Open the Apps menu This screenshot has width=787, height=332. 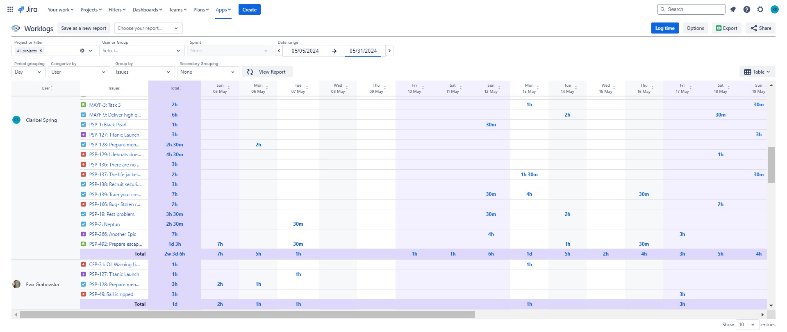click(x=223, y=9)
